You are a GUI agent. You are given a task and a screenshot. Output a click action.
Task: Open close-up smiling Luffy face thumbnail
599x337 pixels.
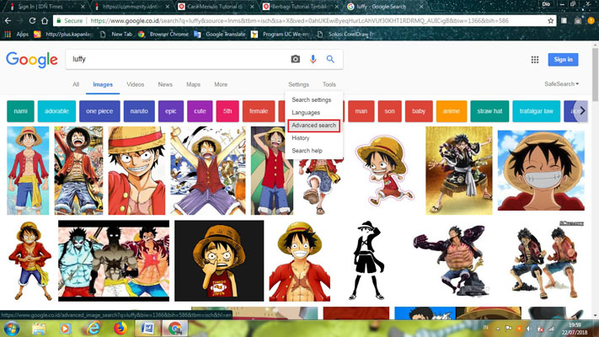(541, 170)
